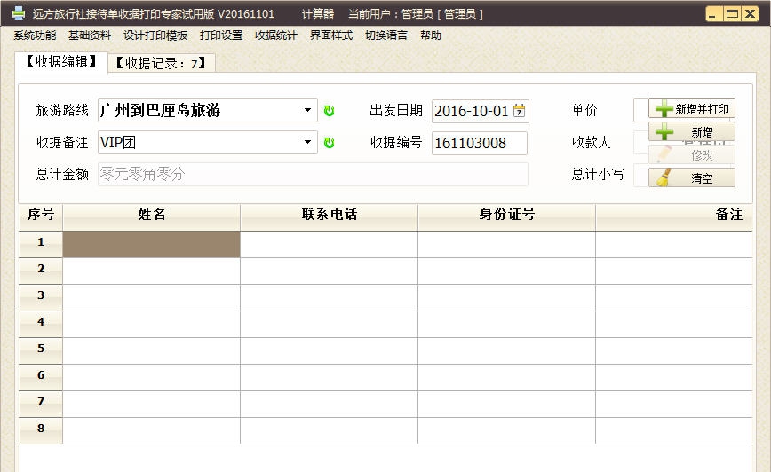Click the 姓名 cell in row 3

point(151,297)
